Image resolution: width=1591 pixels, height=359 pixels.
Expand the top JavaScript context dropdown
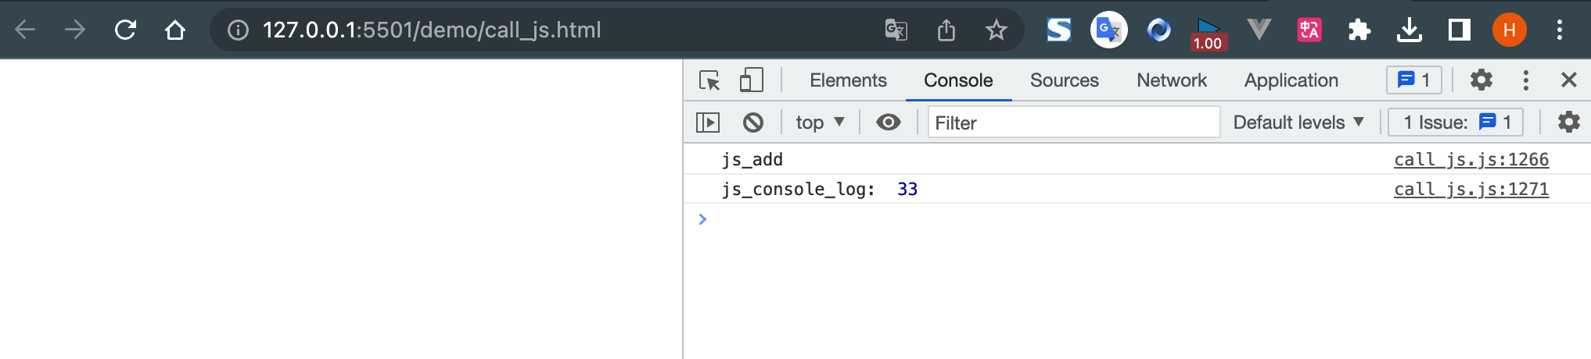(x=819, y=123)
